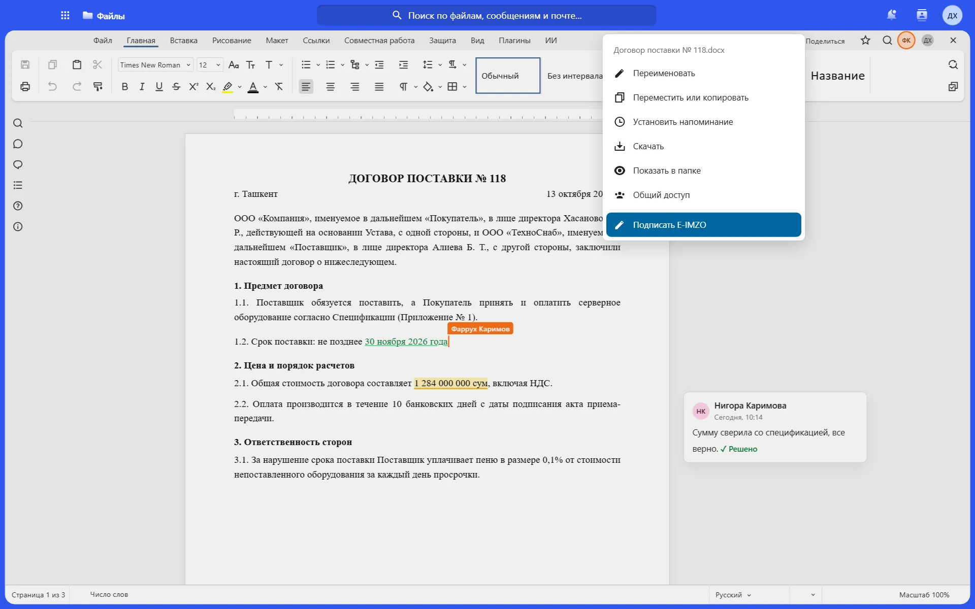This screenshot has width=975, height=609.
Task: Open the notifications bell
Action: [891, 15]
